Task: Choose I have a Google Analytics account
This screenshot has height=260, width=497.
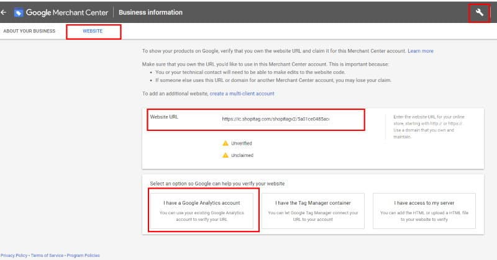Action: 201,210
